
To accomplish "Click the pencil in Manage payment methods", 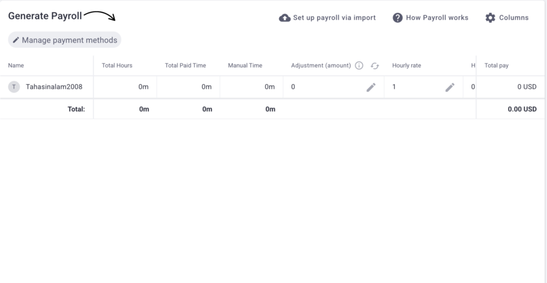I will tap(15, 40).
